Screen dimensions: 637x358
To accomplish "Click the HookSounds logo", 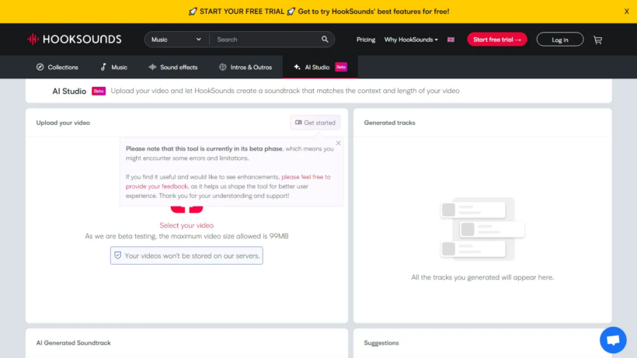I will click(x=75, y=40).
